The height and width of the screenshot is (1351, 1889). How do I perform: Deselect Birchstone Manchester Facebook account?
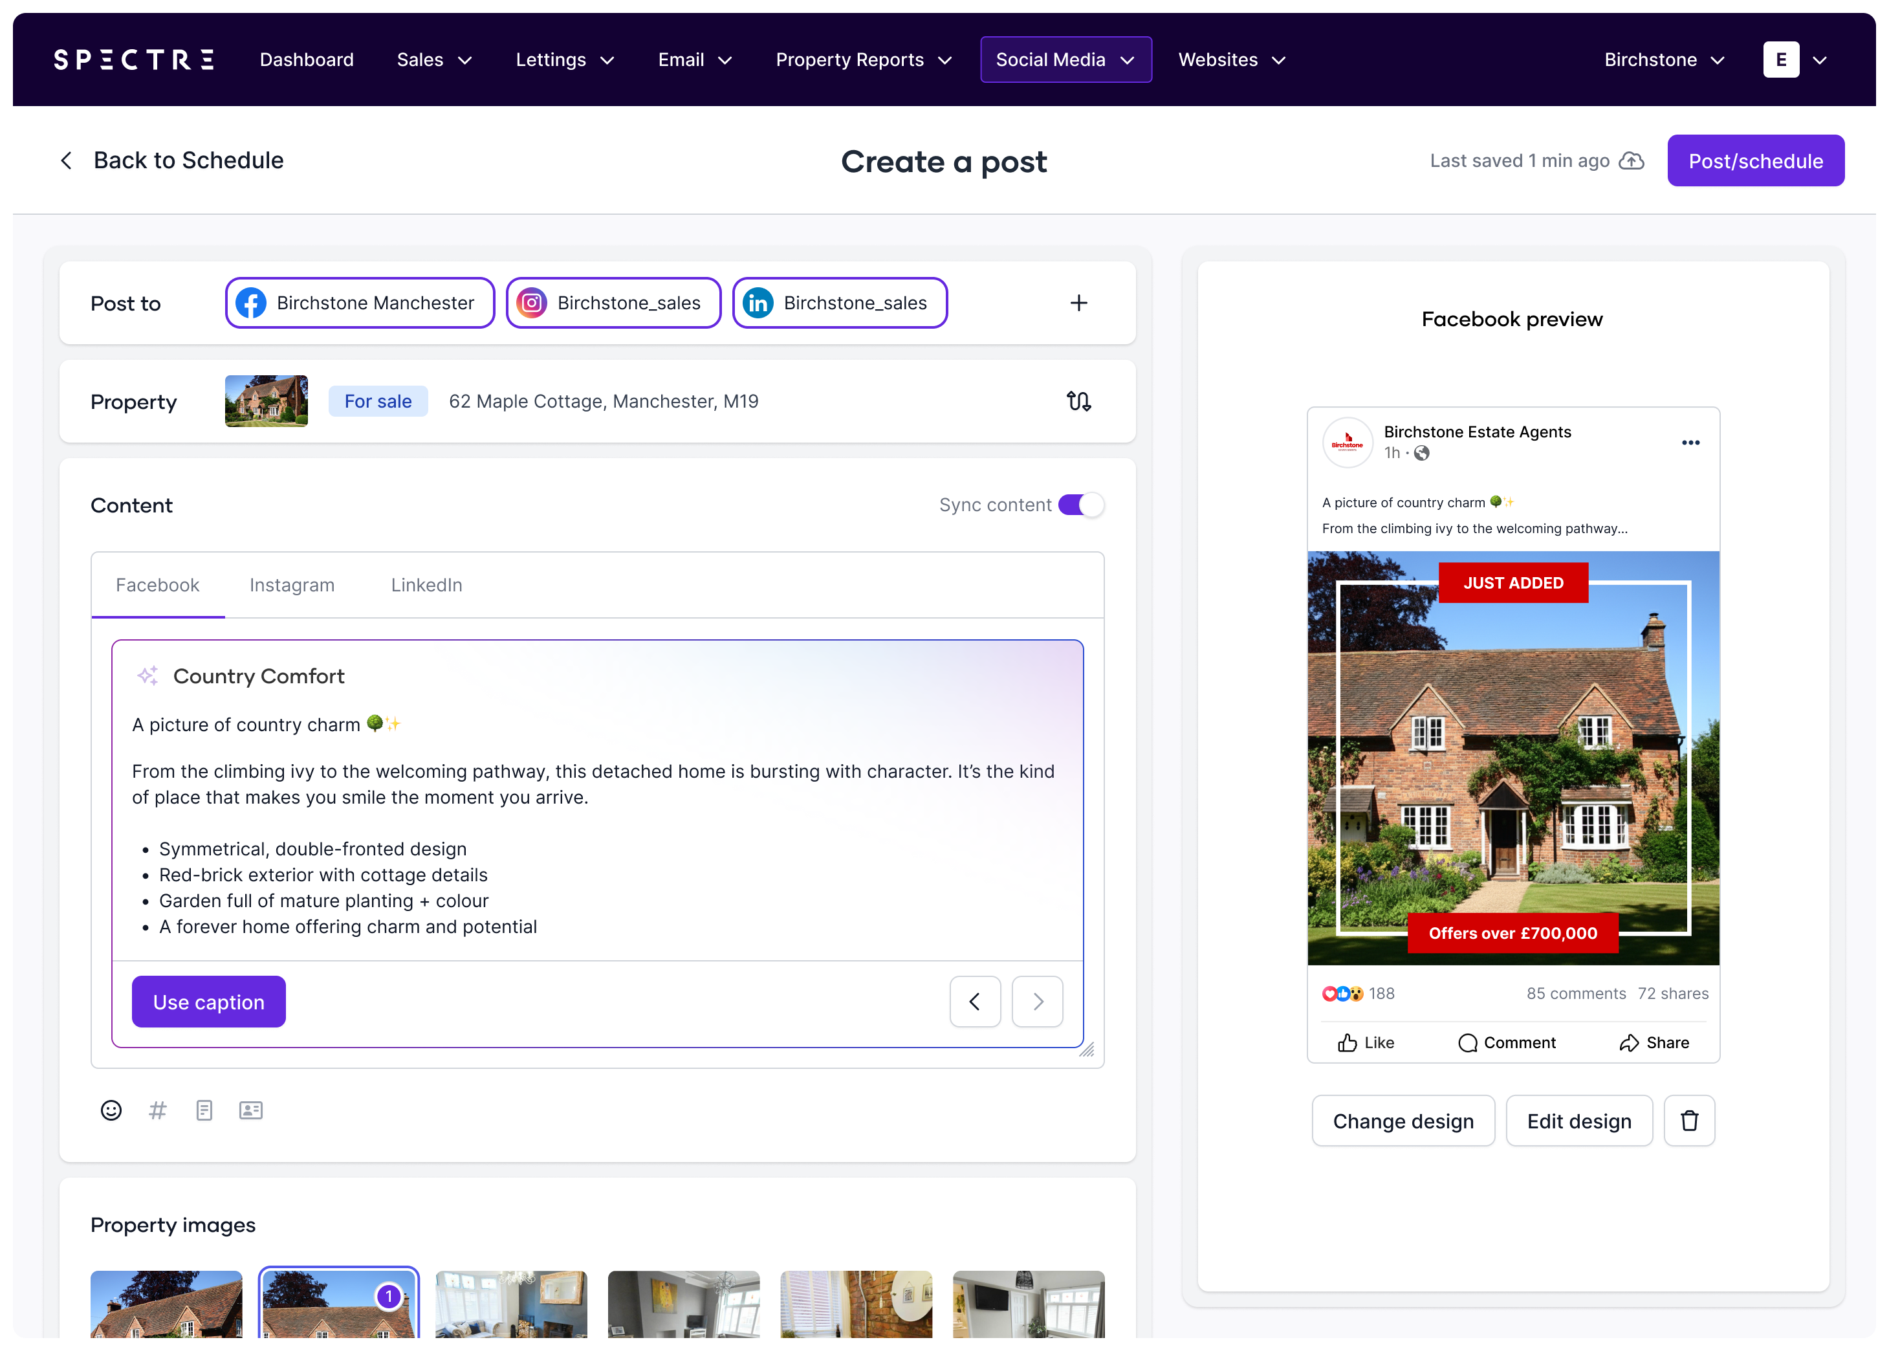tap(359, 303)
